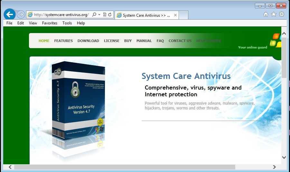This screenshot has width=290, height=172.
Task: Restore down the browser window
Action: click(270, 6)
